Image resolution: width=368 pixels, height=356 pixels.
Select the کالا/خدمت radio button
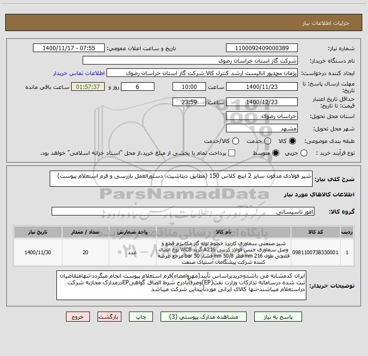click(236, 141)
